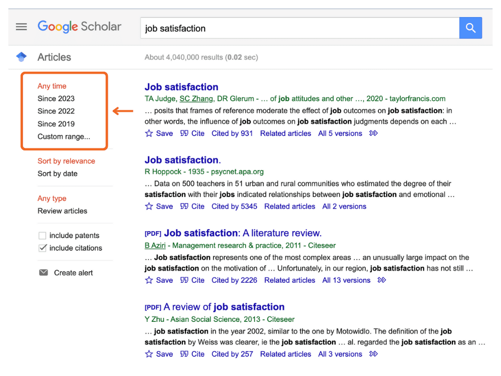Show Related articles for Y Zhu's review
Screen dimensions: 501x376
click(286, 354)
